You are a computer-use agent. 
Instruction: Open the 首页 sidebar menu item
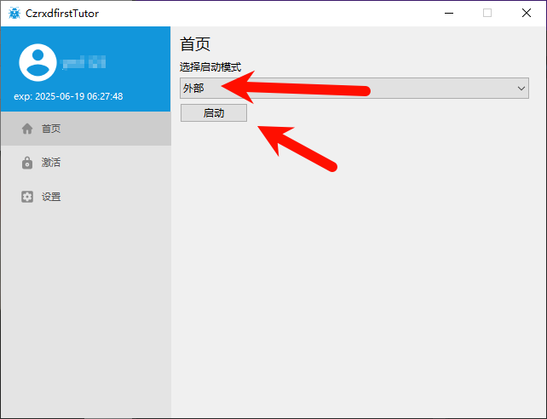click(x=86, y=129)
